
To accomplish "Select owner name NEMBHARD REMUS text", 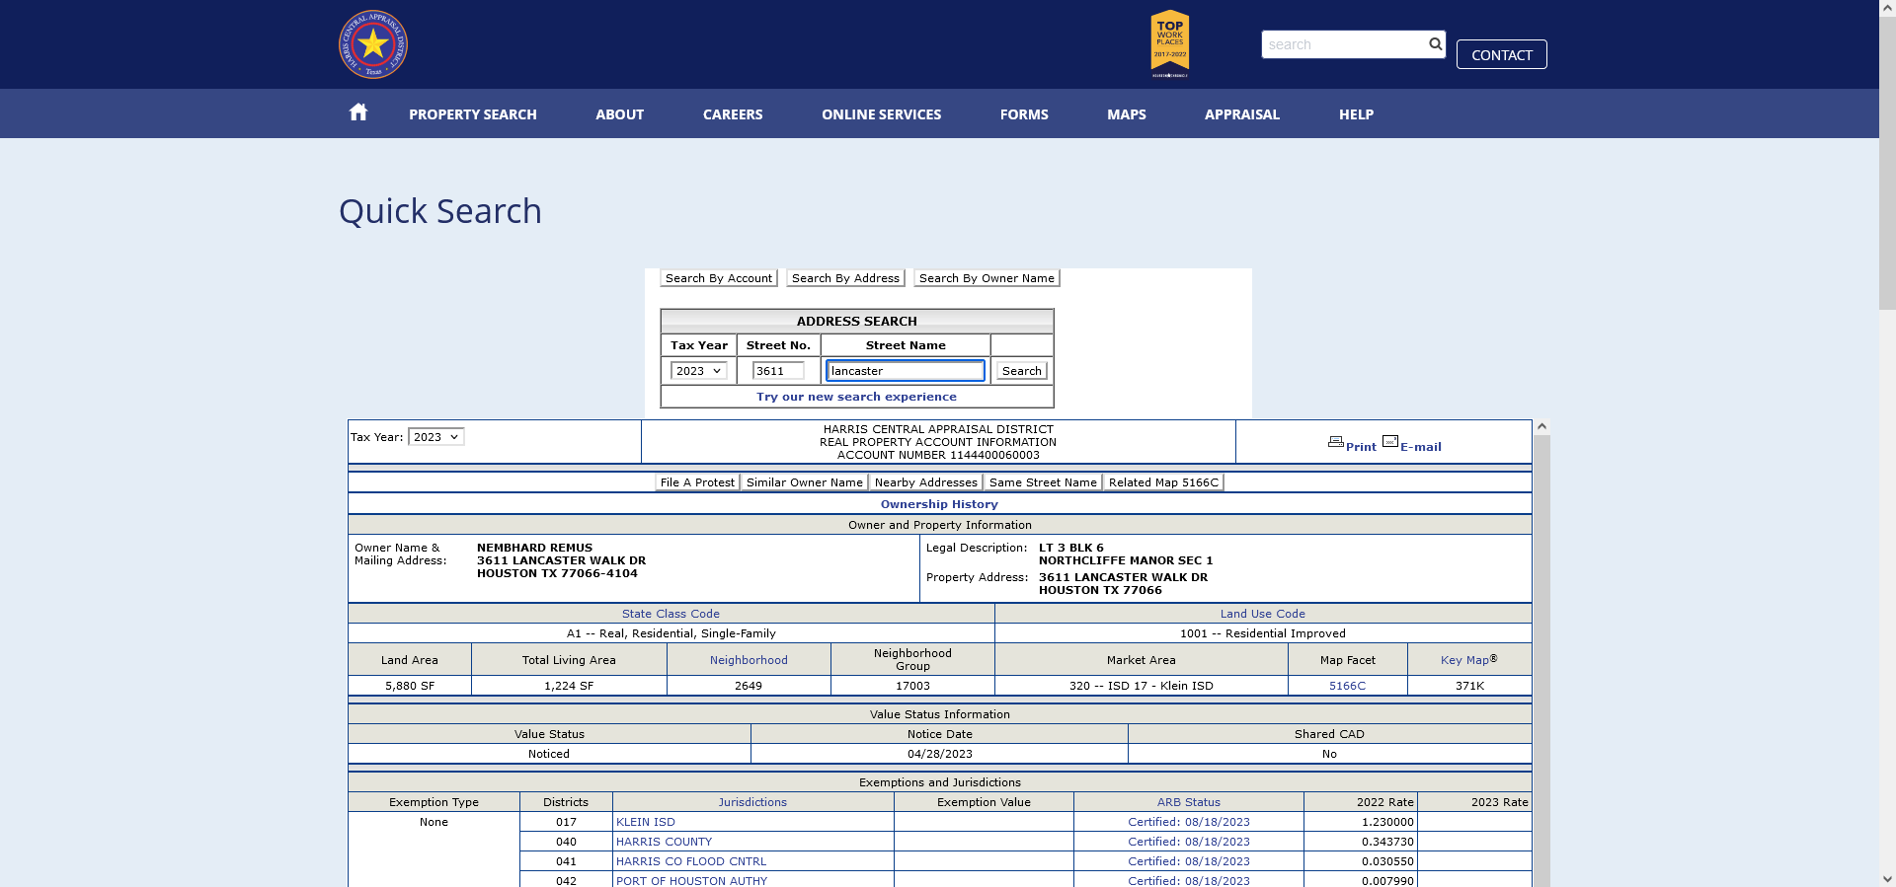I will (534, 548).
